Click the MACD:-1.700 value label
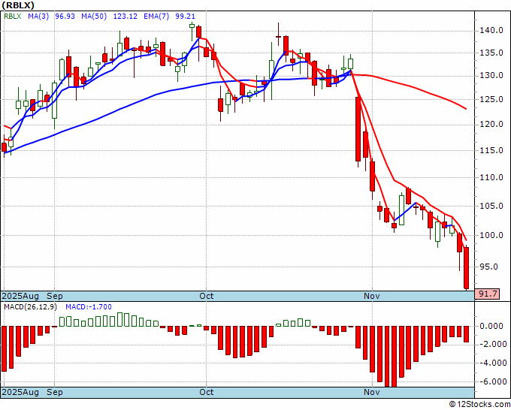 point(89,307)
